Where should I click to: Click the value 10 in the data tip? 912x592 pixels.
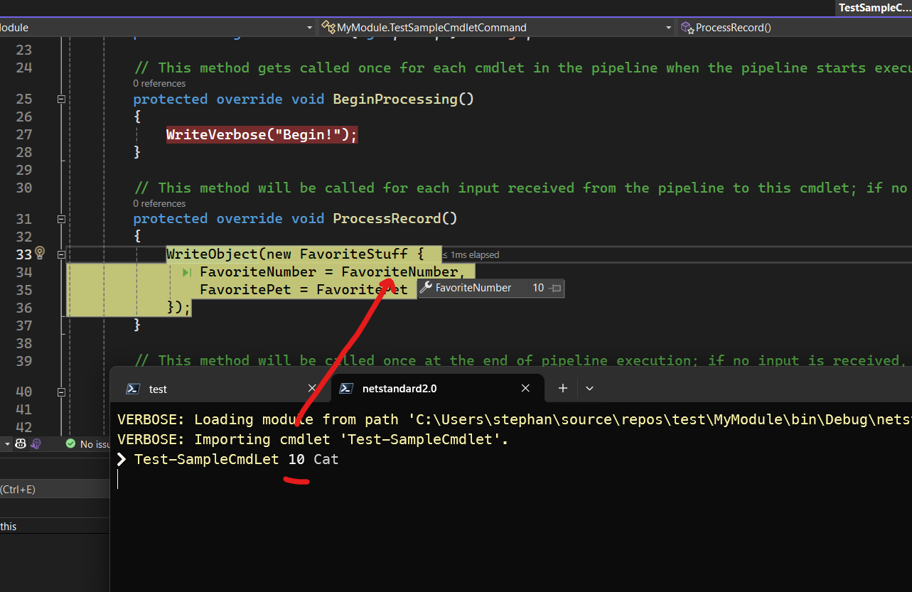coord(538,288)
